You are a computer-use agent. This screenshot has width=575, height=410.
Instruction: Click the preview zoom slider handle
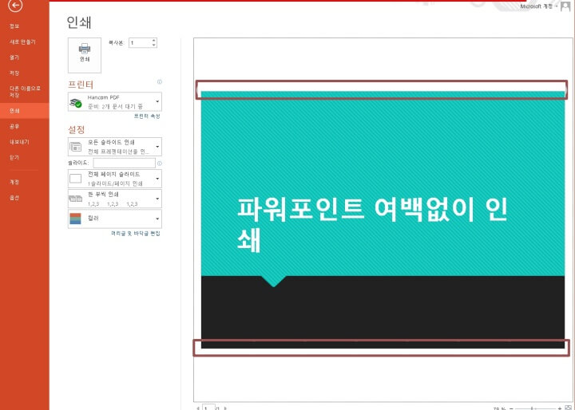532,408
